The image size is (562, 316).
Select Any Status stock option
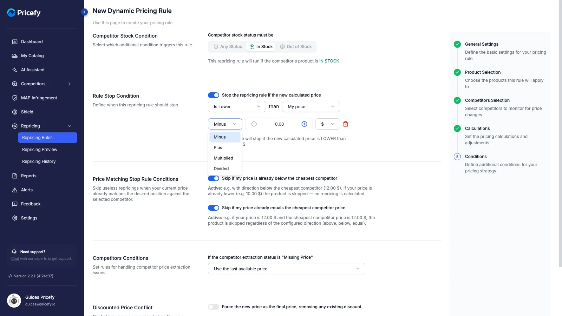tap(228, 47)
